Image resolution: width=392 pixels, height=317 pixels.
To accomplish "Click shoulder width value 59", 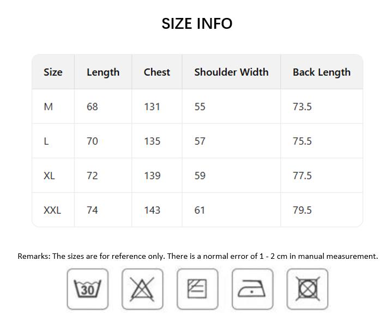I will pyautogui.click(x=200, y=176).
